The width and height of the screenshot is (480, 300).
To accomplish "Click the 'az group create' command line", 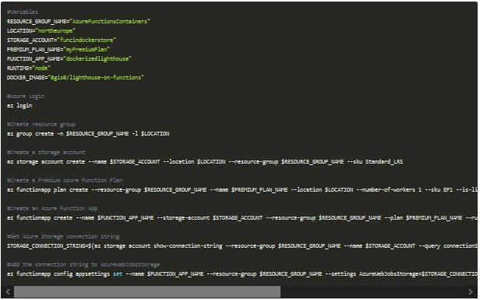I will point(88,134).
